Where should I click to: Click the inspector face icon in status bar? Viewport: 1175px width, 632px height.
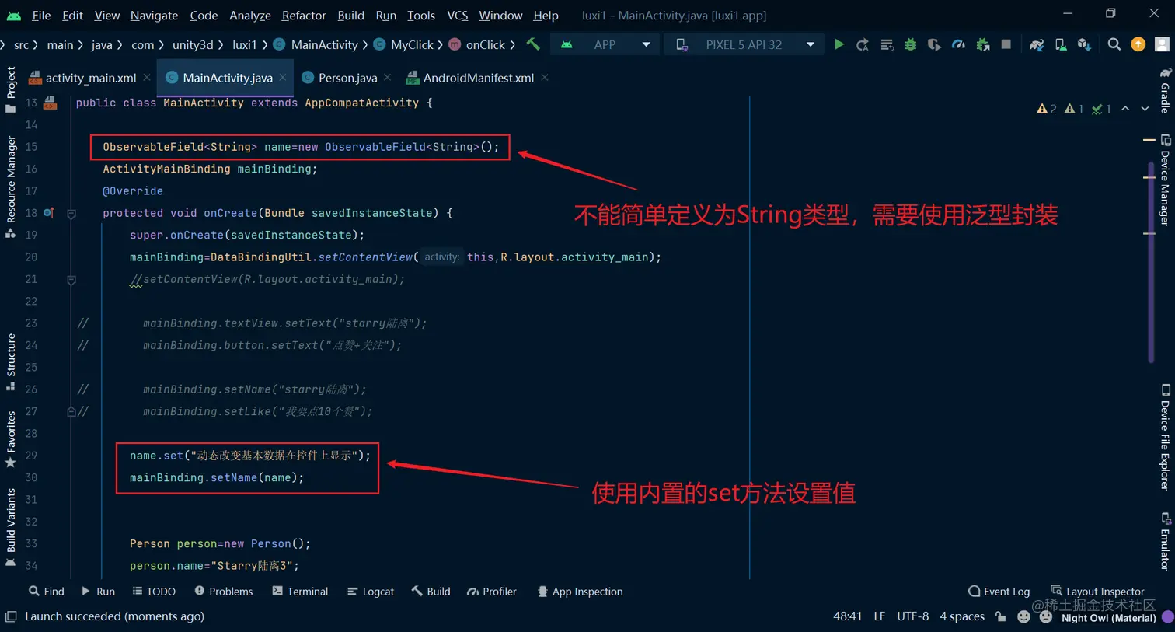coord(1046,616)
